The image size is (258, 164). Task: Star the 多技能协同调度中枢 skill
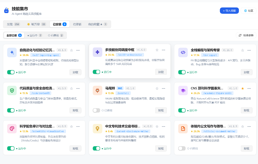tap(157, 50)
